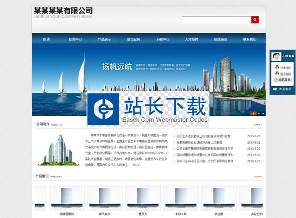
Task: Click the 在线客服 panel title
Action: coord(288,56)
